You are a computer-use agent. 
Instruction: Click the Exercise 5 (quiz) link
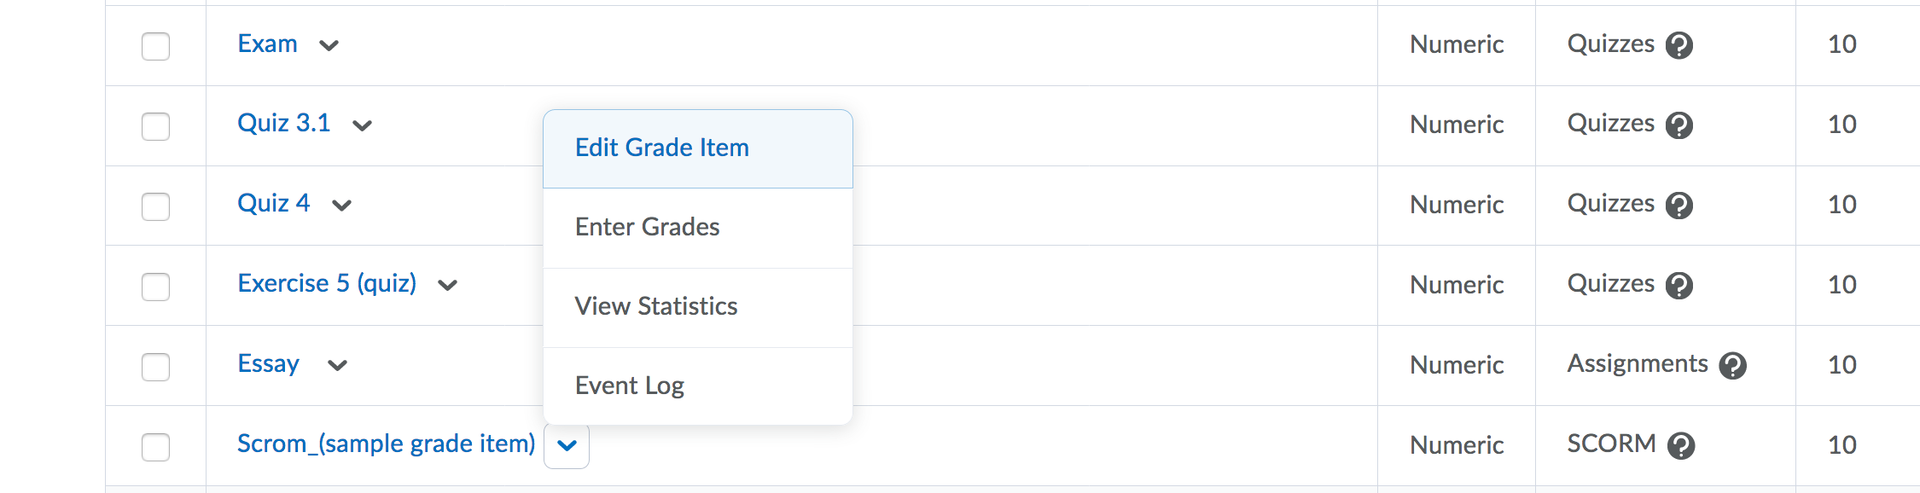click(327, 283)
